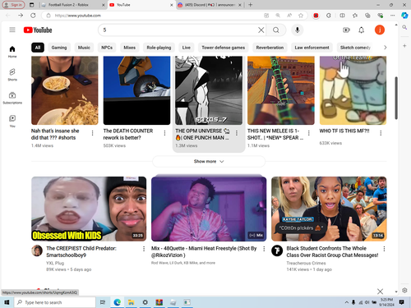Select the NPCs filter chip

point(107,48)
